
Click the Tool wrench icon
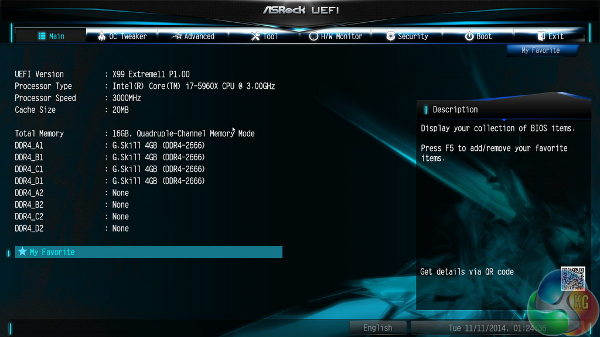[255, 36]
